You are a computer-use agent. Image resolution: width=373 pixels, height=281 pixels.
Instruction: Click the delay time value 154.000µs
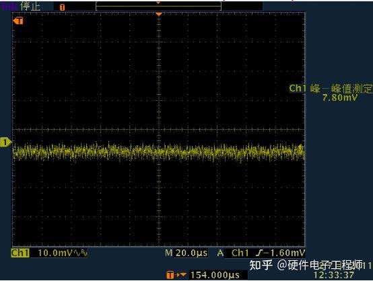click(215, 275)
